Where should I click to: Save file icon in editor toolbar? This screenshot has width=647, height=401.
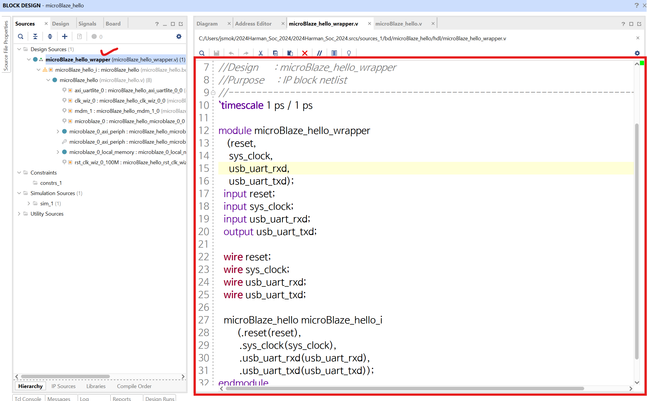217,53
